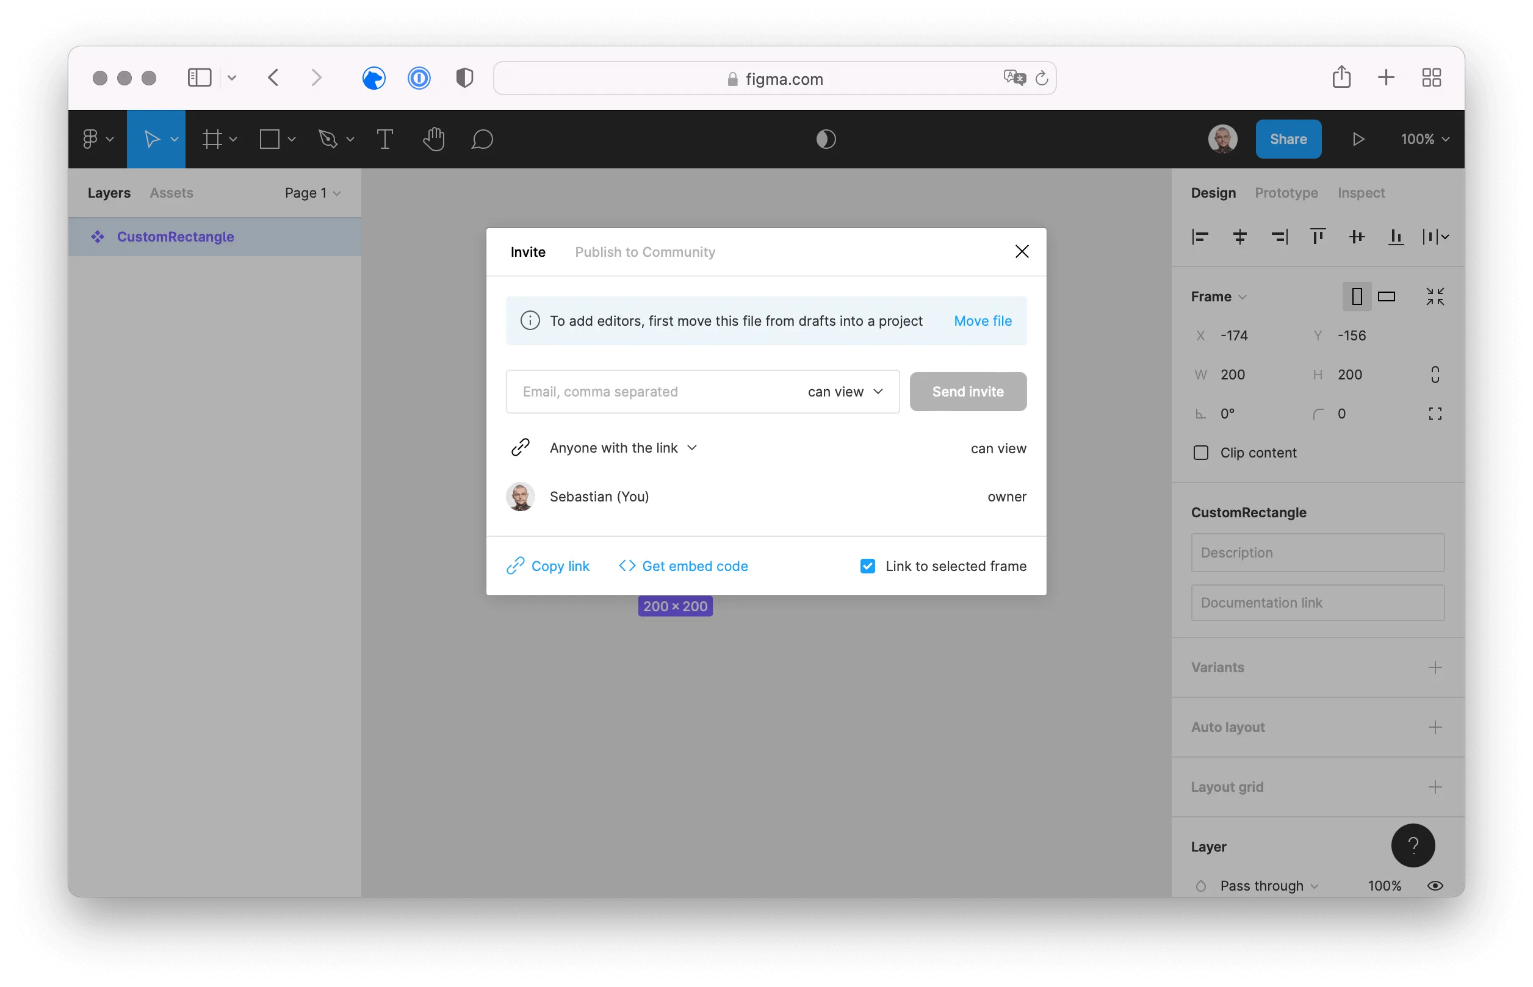Open the can view permission dropdown

point(845,392)
